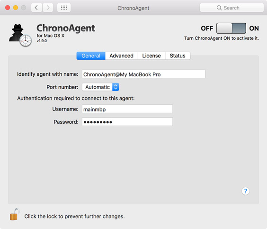Viewport: 267px width, 229px height.
Task: Click the Port number dropdown arrows
Action: point(116,87)
